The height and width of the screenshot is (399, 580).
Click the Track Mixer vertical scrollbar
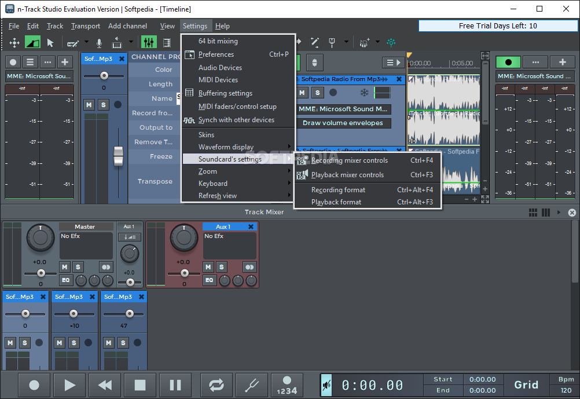pyautogui.click(x=575, y=252)
